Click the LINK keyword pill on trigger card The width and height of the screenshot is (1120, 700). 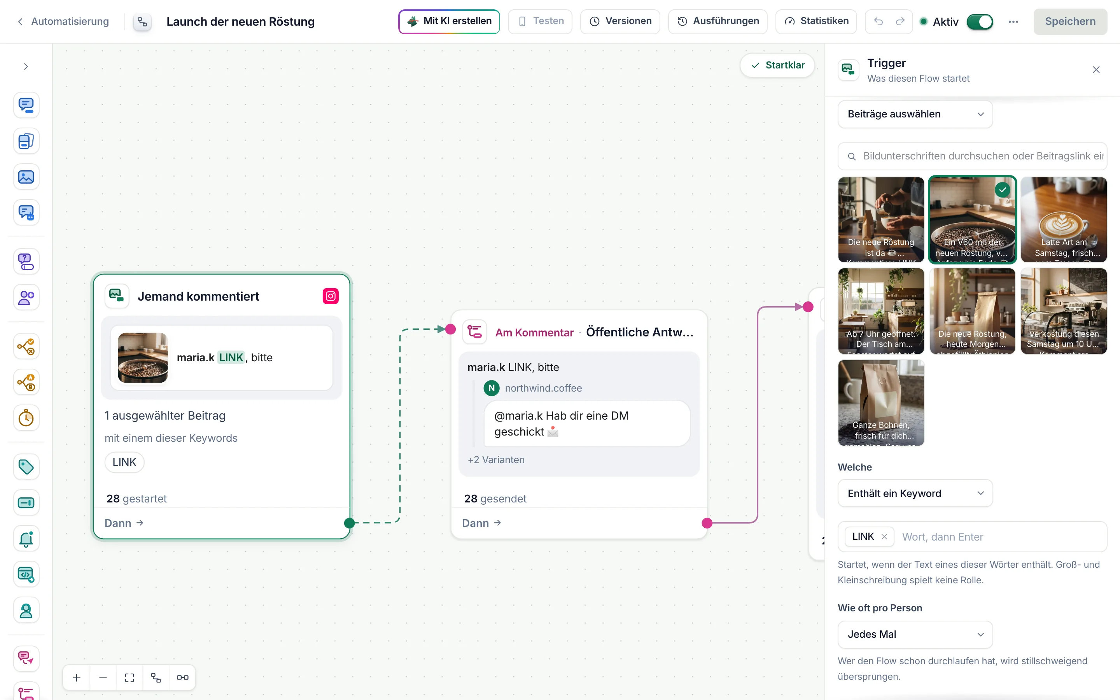tap(124, 462)
